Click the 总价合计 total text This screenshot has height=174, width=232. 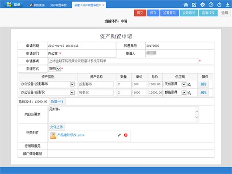tap(33, 102)
